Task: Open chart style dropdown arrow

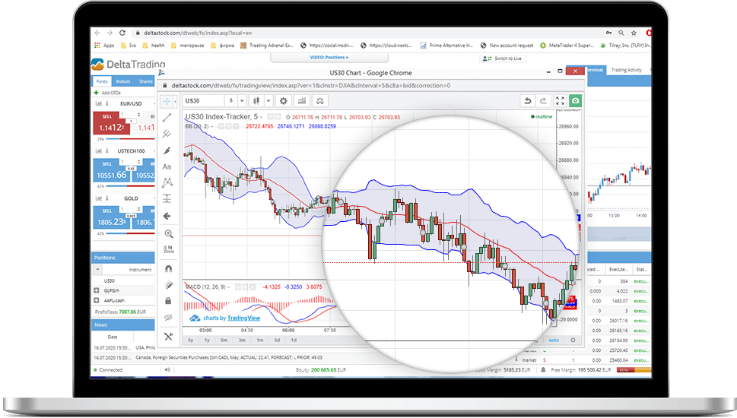Action: (268, 100)
